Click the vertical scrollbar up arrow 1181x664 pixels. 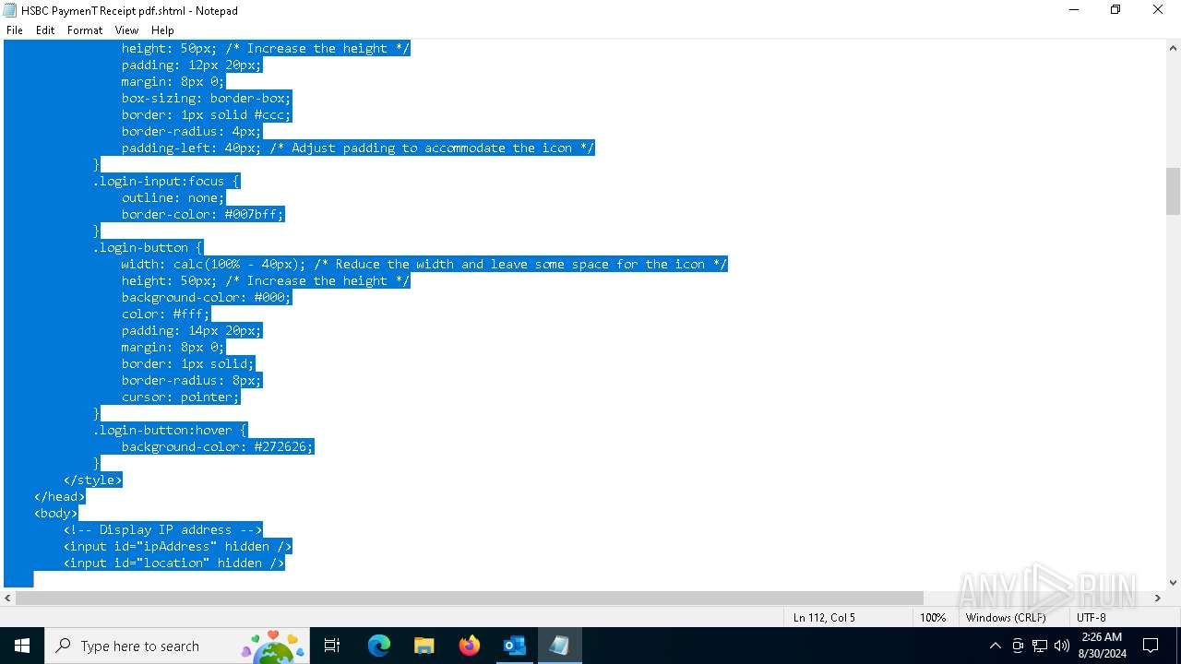coord(1173,48)
